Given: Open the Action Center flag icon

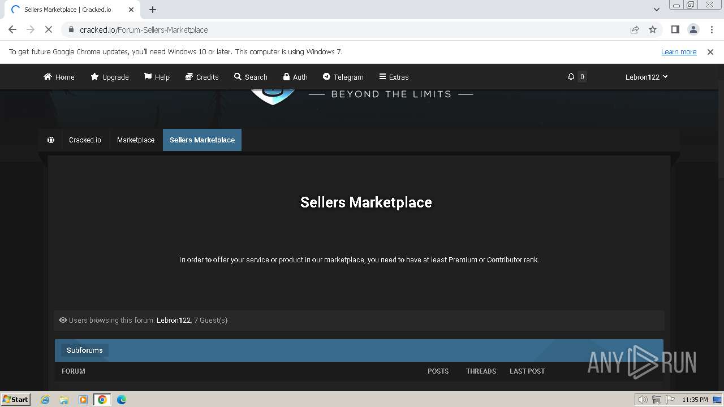Looking at the screenshot, I should pos(670,400).
